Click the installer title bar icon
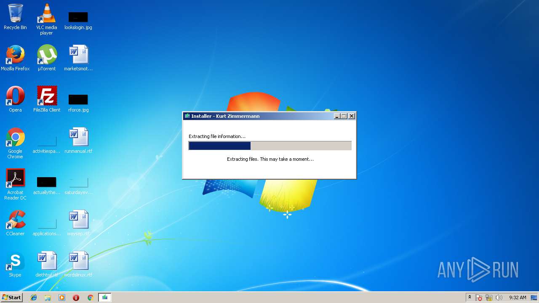 187,116
